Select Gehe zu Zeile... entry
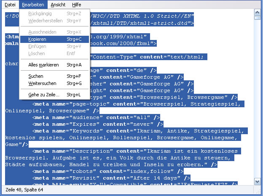The image size is (263, 196). 54,95
